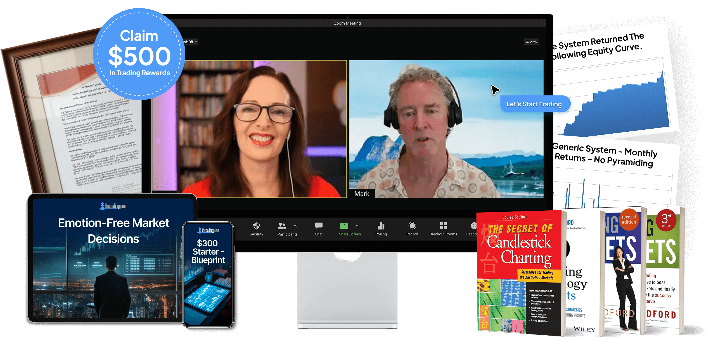Open Breakout Rooms grid icon
718x342 pixels.
(443, 226)
